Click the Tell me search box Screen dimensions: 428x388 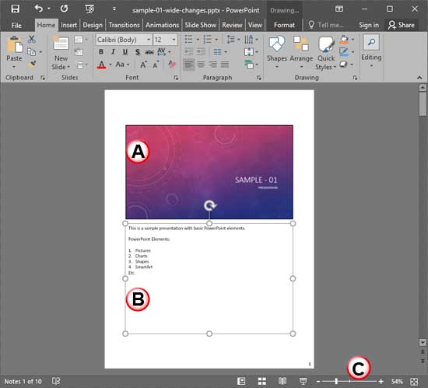coord(325,25)
